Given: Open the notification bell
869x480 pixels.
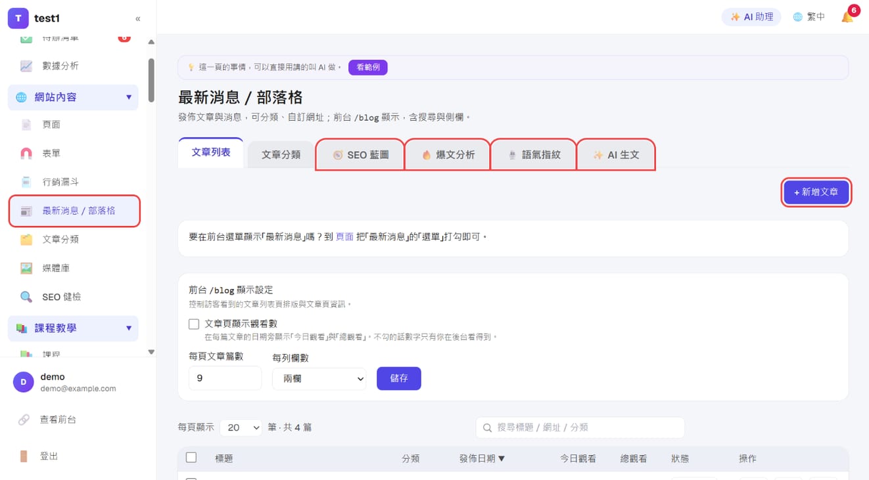Looking at the screenshot, I should [x=847, y=17].
